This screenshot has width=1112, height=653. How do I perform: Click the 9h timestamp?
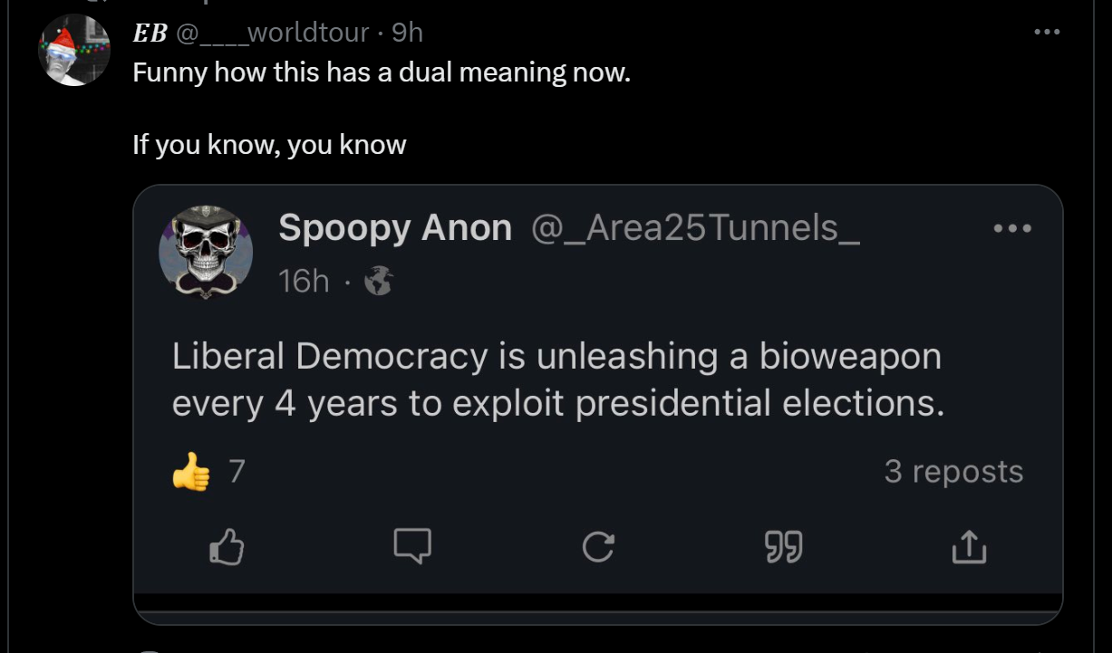pos(407,33)
